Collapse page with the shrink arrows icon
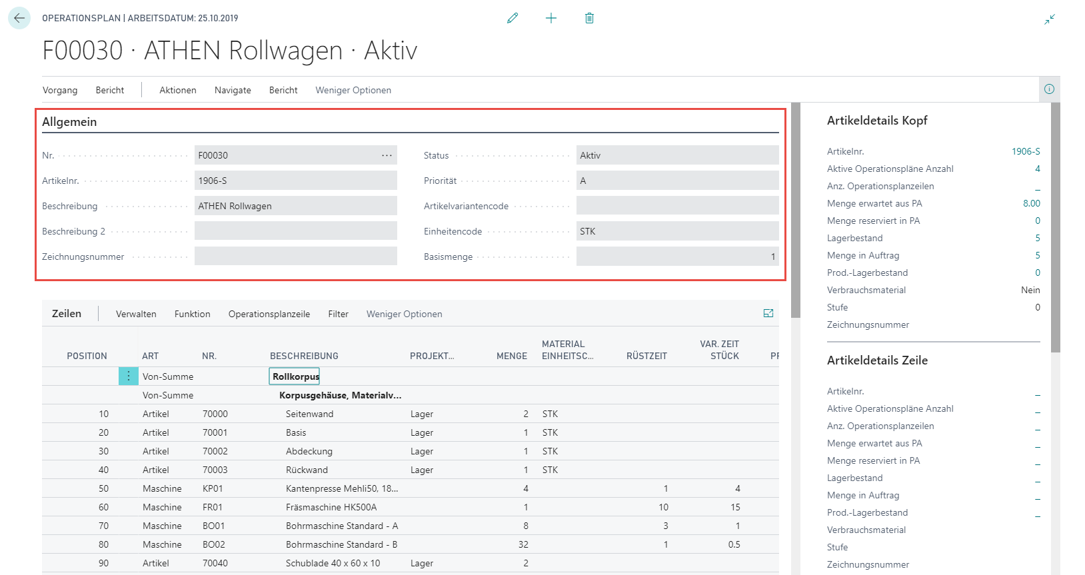 pos(1050,19)
